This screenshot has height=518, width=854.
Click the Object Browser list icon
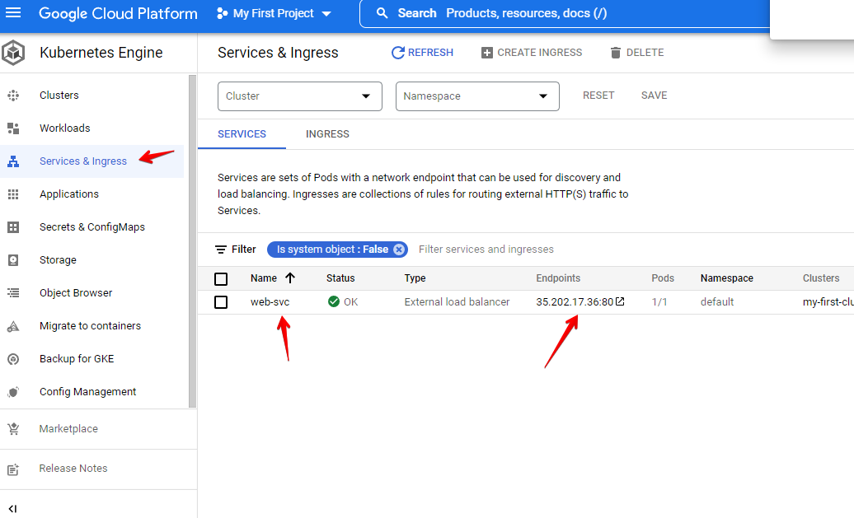point(13,293)
